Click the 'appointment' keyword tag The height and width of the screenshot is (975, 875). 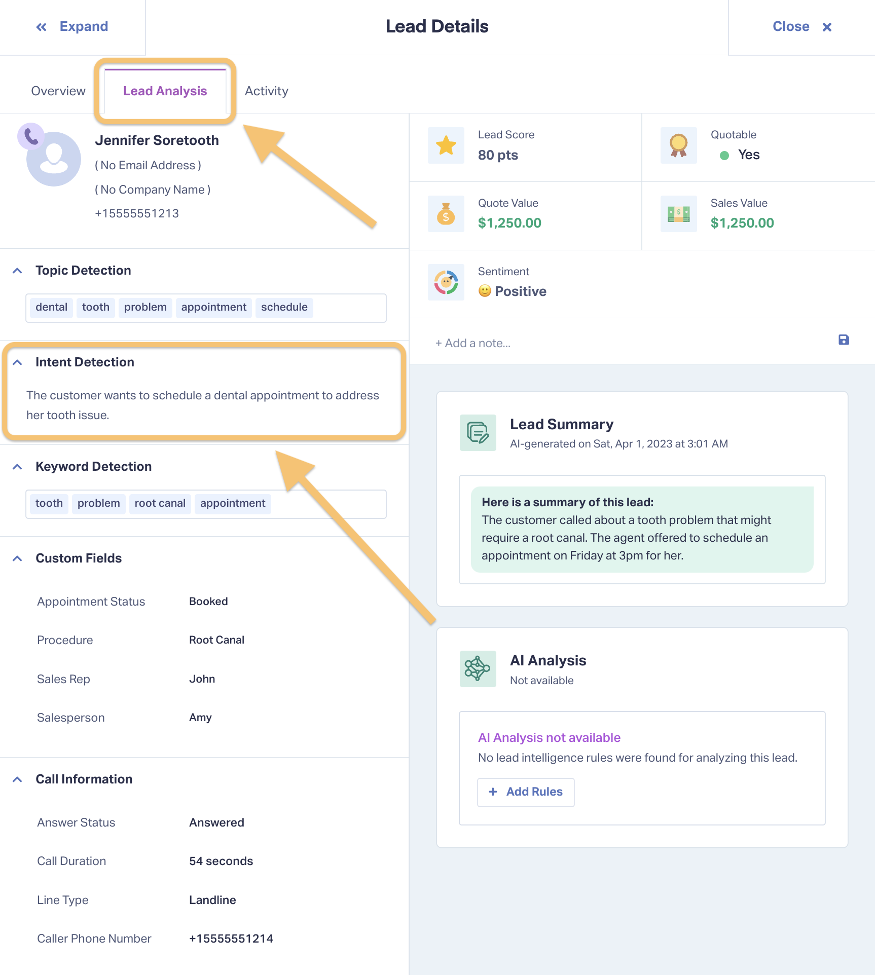pos(233,504)
